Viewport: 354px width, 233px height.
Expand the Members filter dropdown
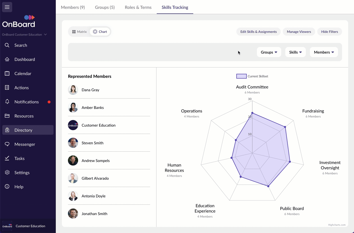324,52
